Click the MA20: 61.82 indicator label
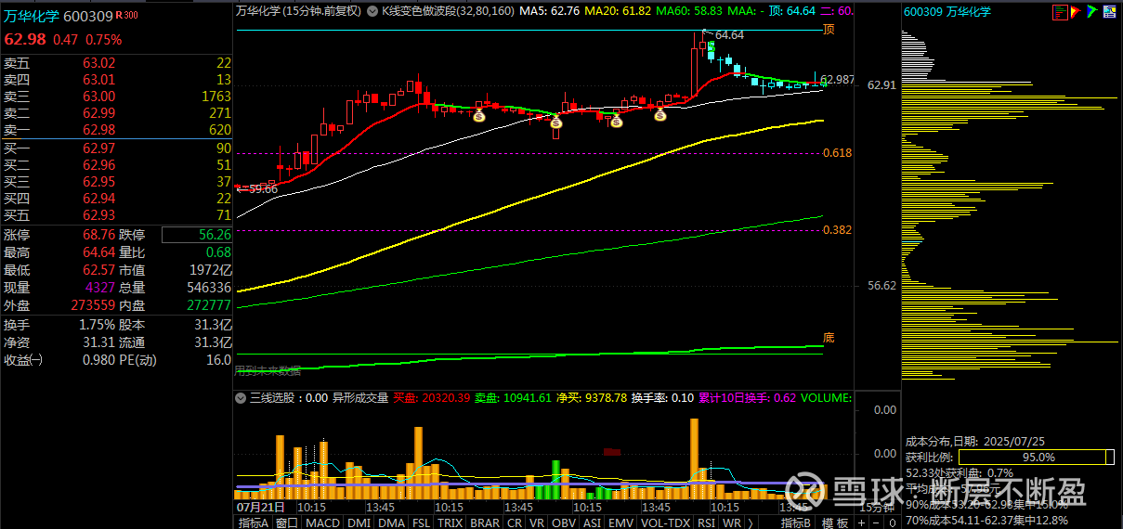1123x529 pixels. pyautogui.click(x=619, y=11)
